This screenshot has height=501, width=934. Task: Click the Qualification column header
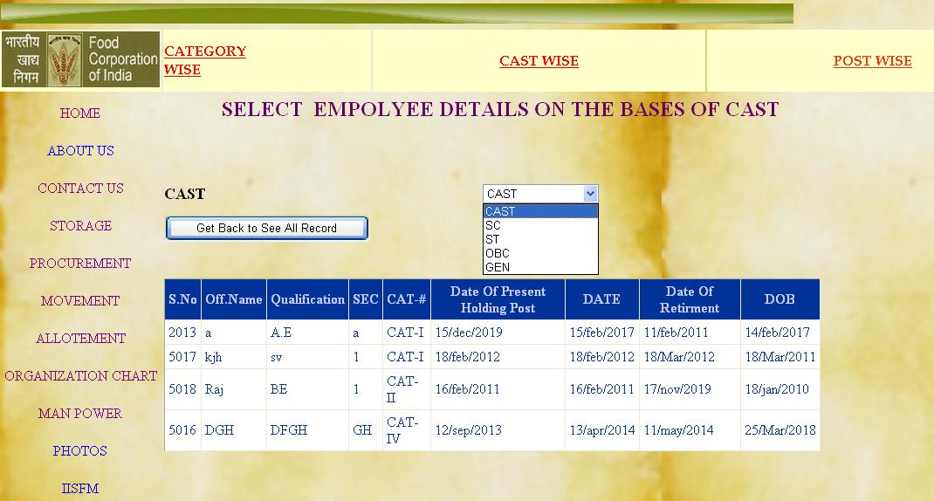[x=307, y=299]
